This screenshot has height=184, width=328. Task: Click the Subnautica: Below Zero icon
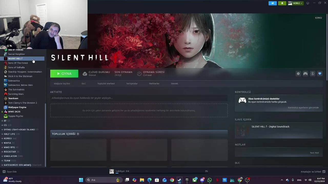(x=6, y=85)
